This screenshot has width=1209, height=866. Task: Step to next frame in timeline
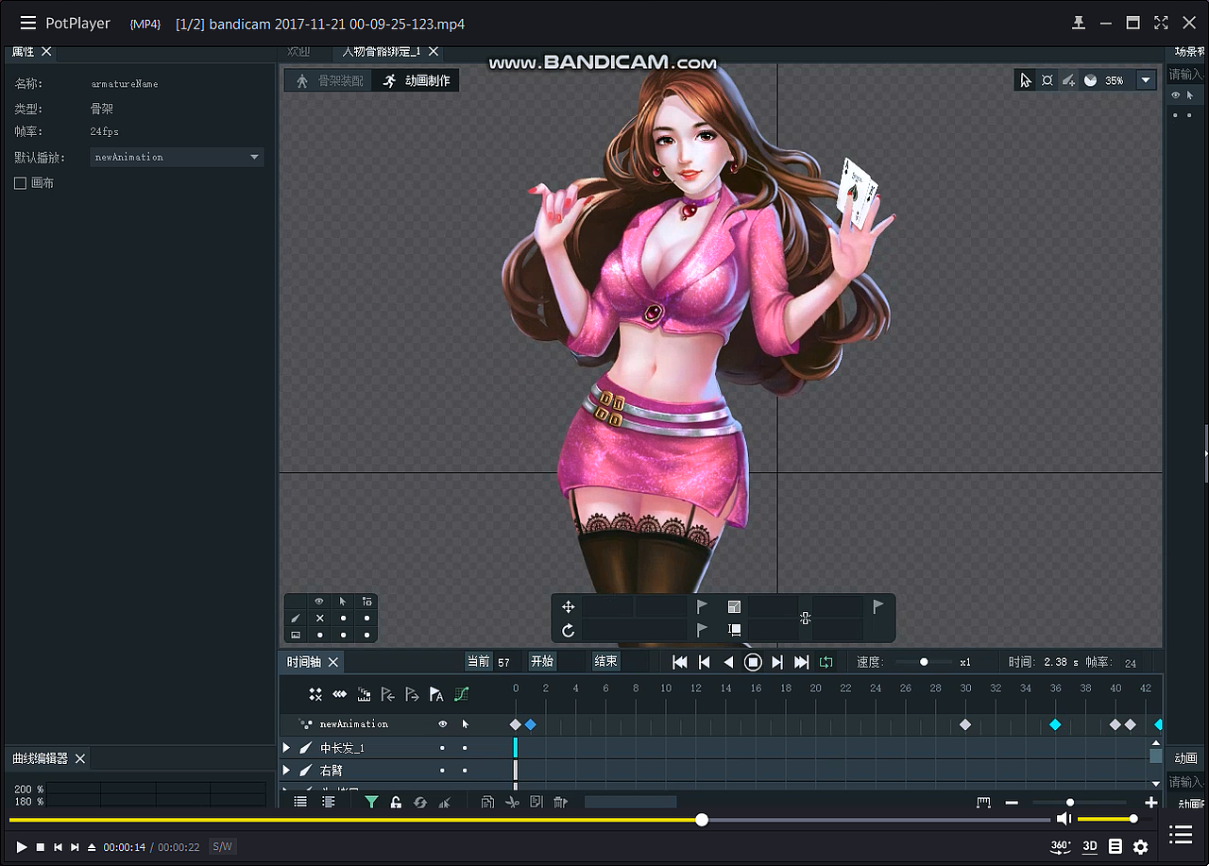(x=777, y=662)
